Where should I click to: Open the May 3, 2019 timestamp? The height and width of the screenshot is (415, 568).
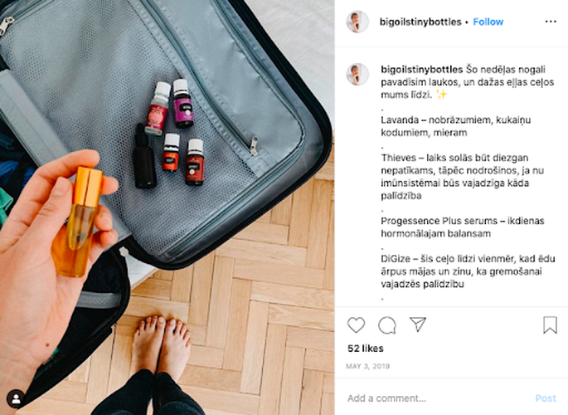coord(367,366)
